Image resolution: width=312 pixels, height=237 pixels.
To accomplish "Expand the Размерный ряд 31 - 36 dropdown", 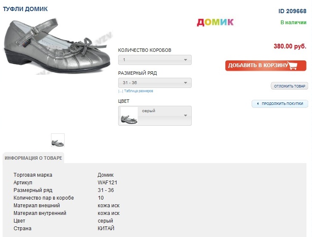I will tap(155, 83).
